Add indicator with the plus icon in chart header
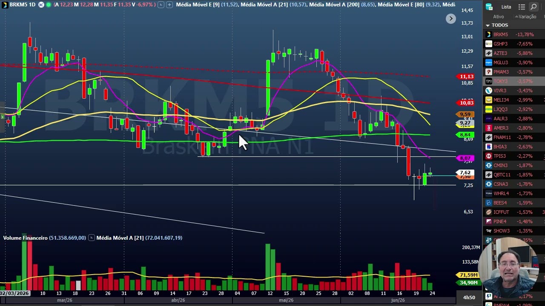 [169, 5]
